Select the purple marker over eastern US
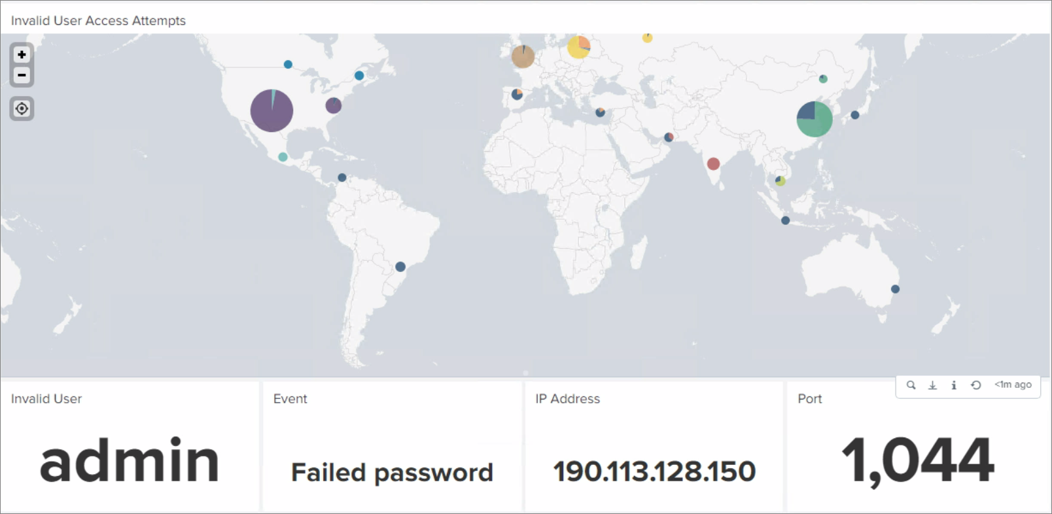Image resolution: width=1052 pixels, height=514 pixels. pos(333,105)
